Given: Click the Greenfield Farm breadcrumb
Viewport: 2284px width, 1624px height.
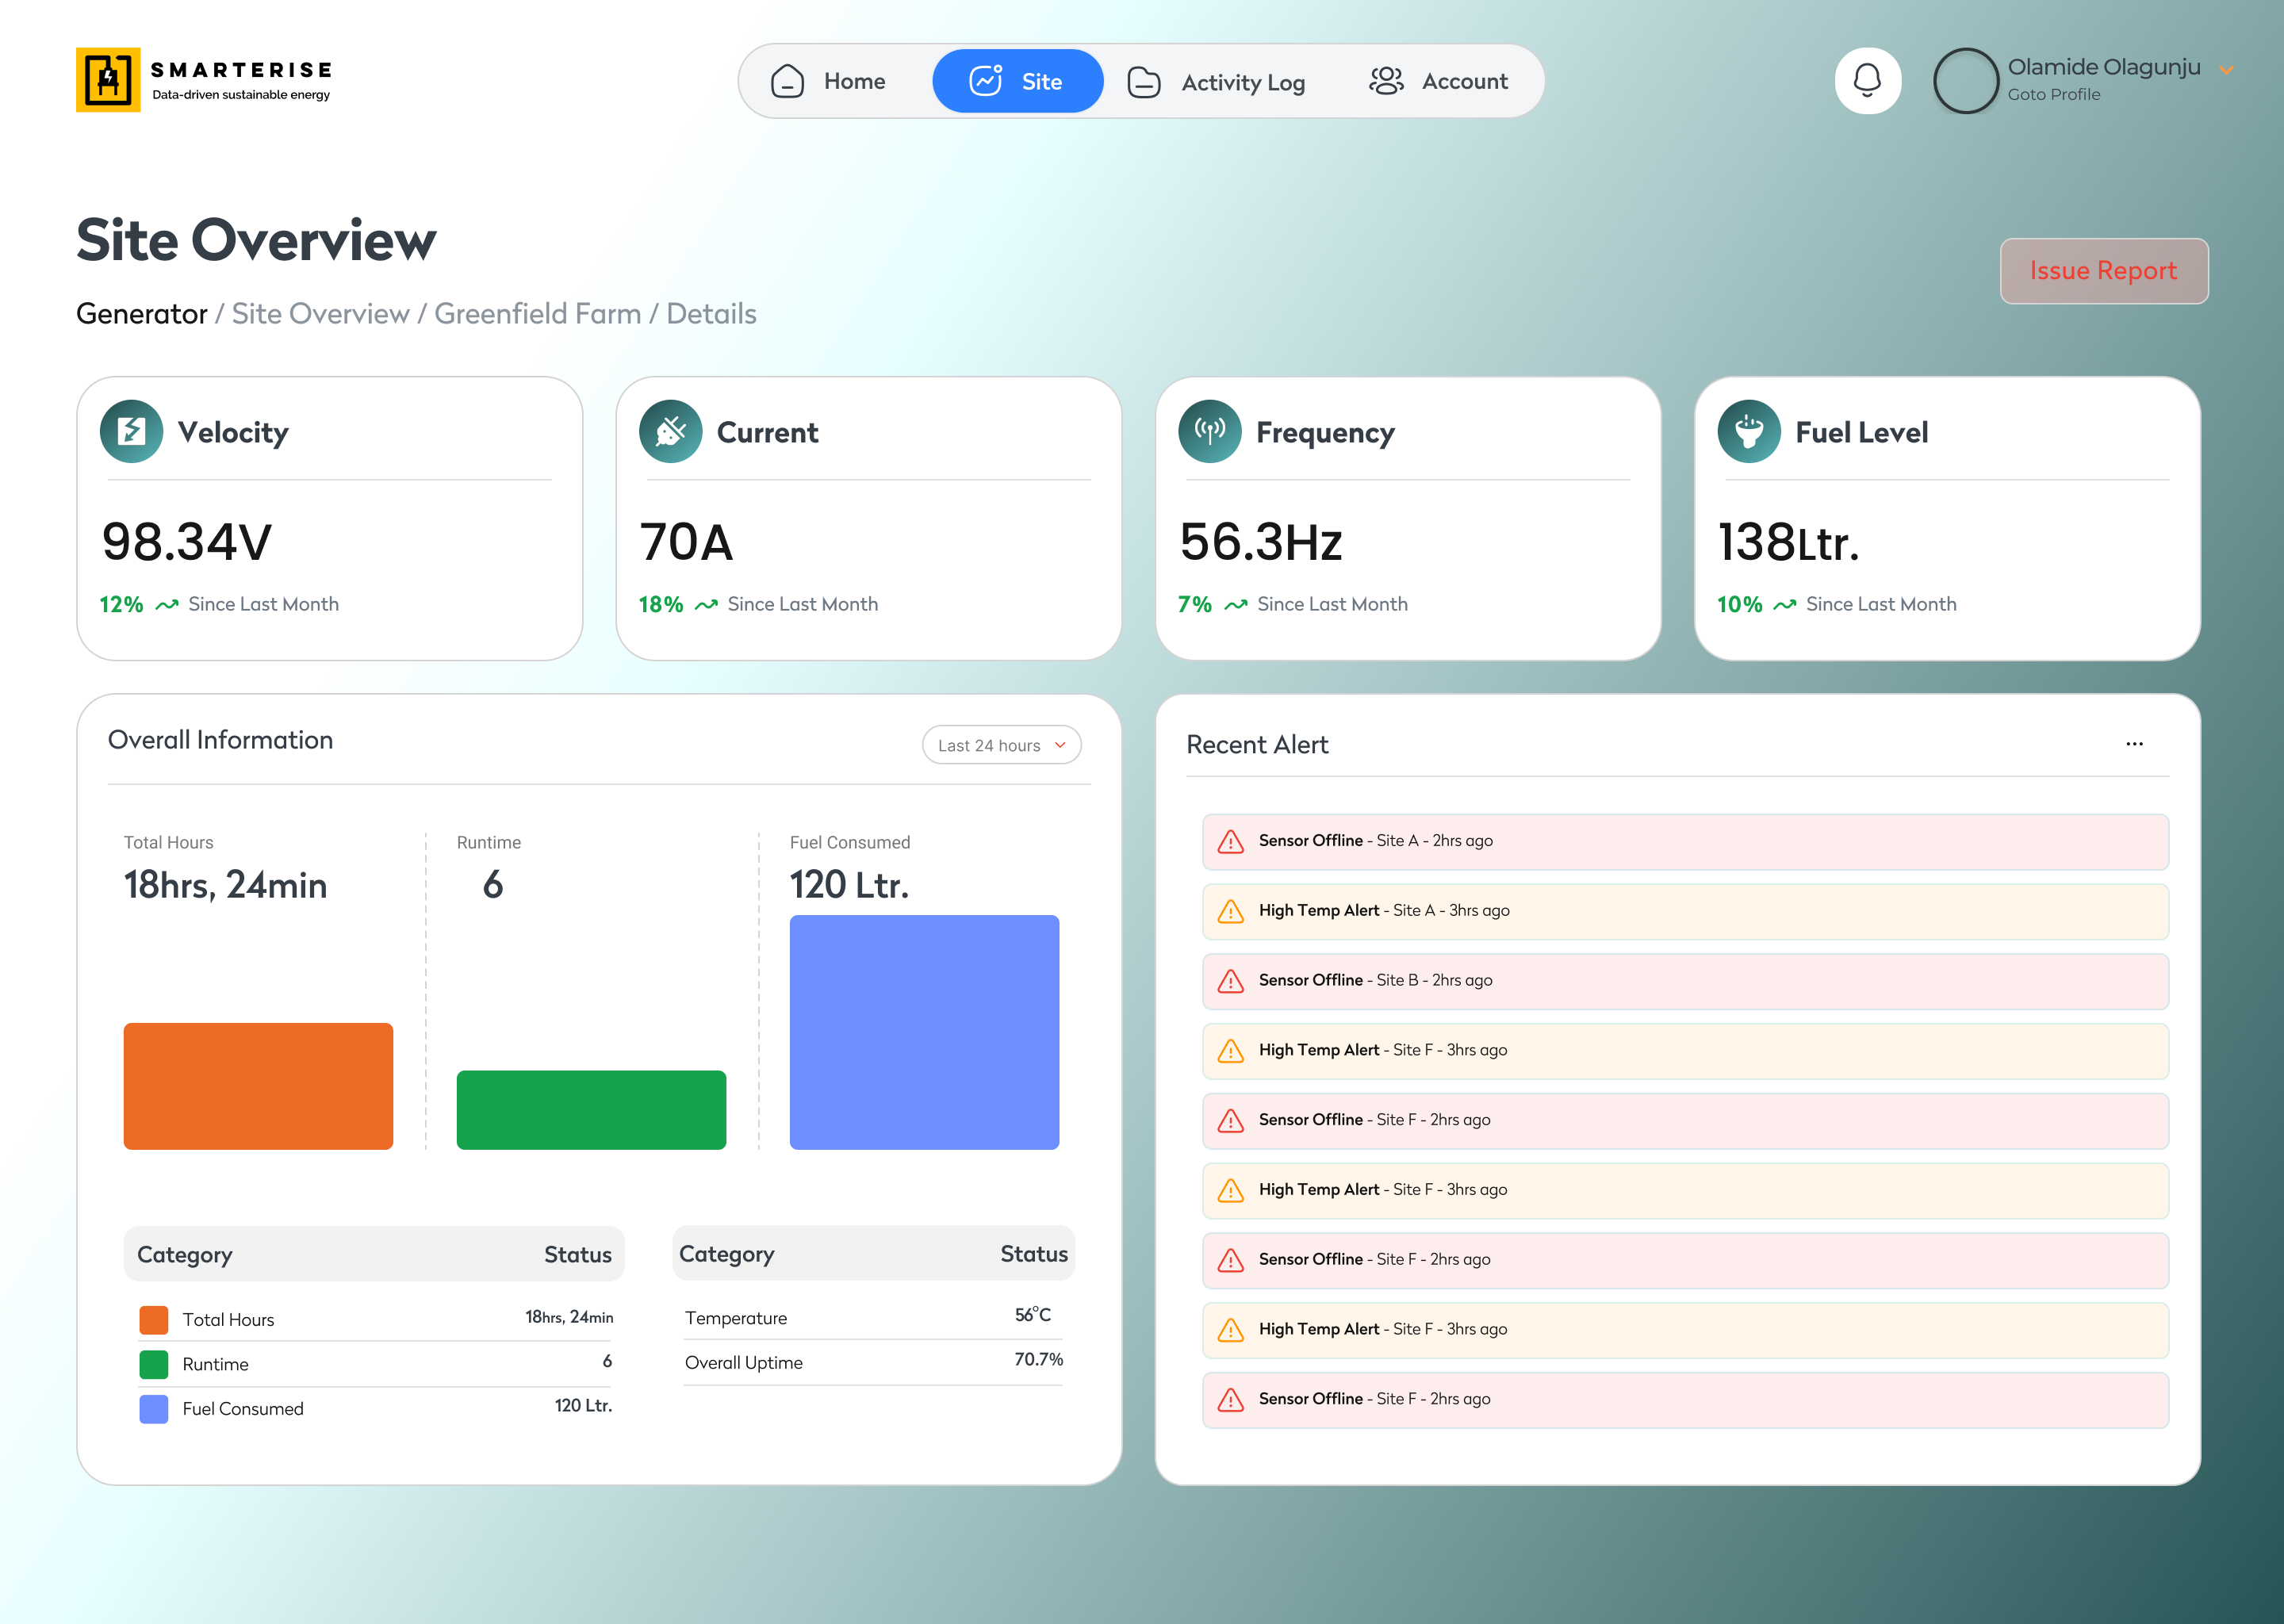Looking at the screenshot, I should point(537,314).
